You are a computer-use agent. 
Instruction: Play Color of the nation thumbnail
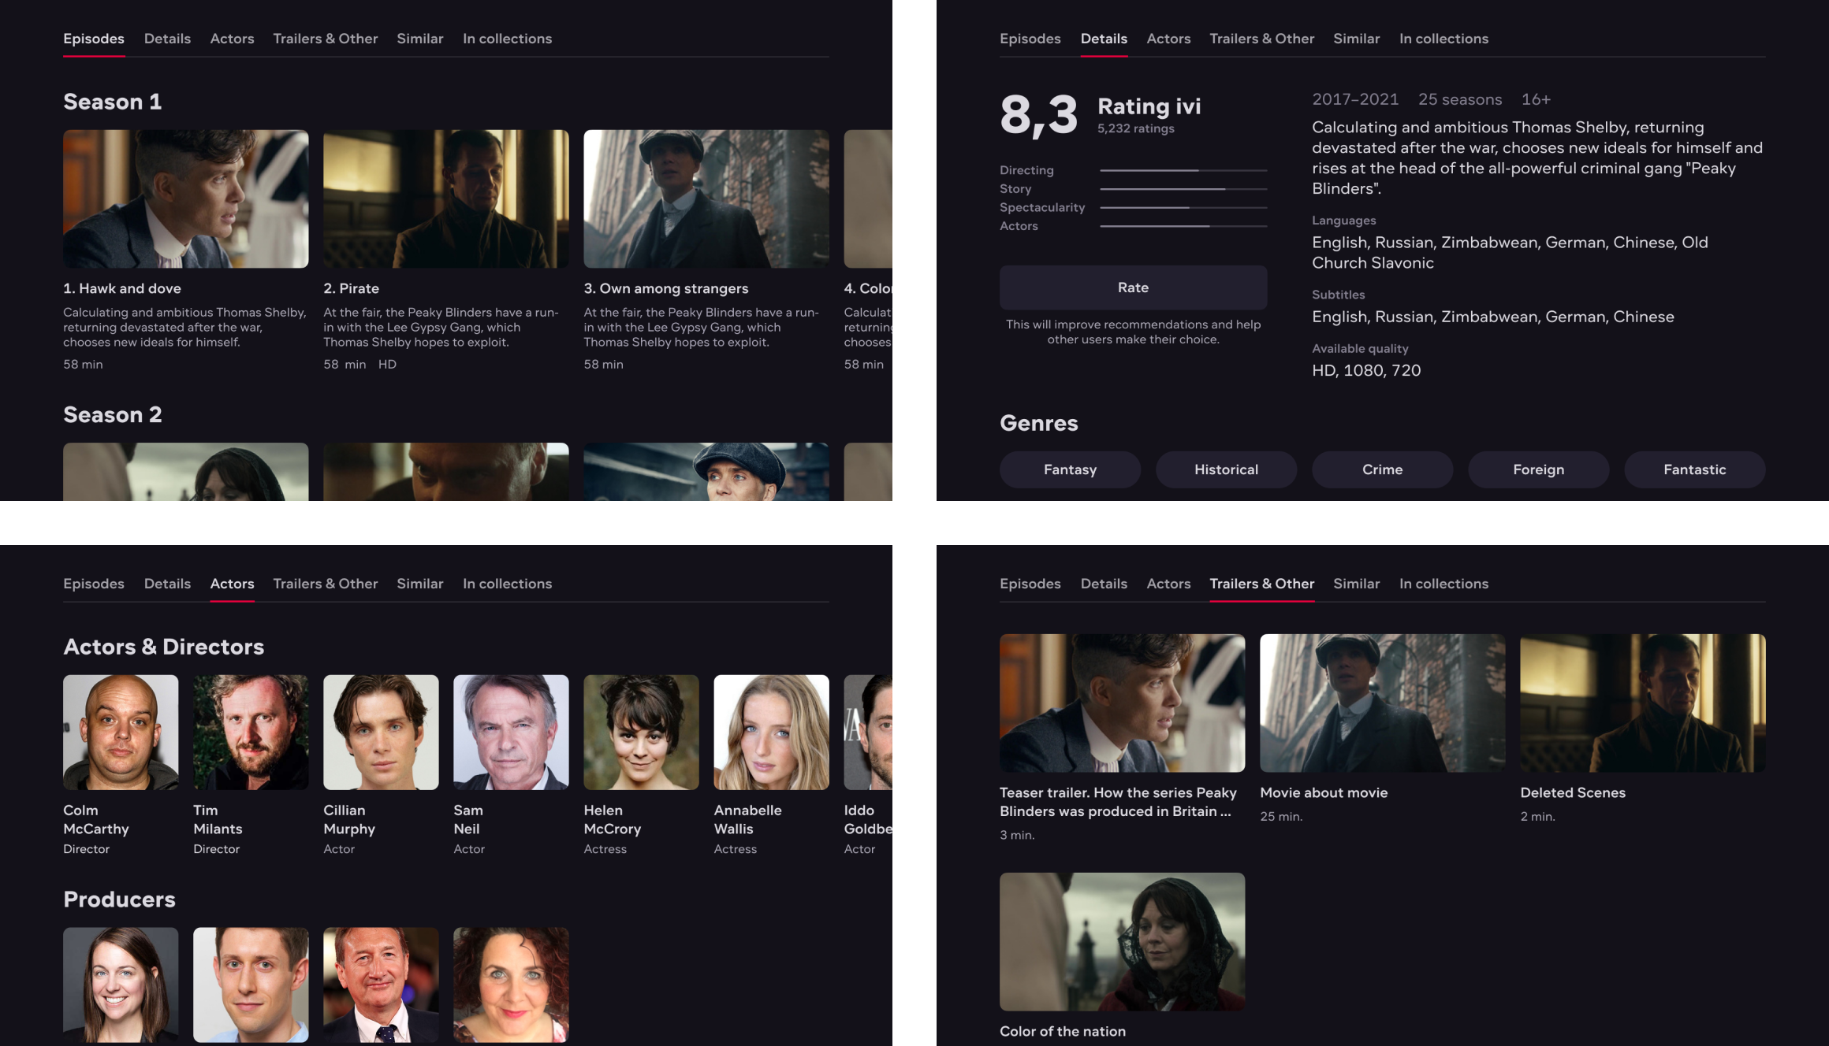[x=1122, y=941]
